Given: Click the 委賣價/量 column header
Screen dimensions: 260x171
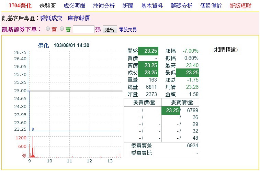Looking at the screenshot, I should (182, 103).
